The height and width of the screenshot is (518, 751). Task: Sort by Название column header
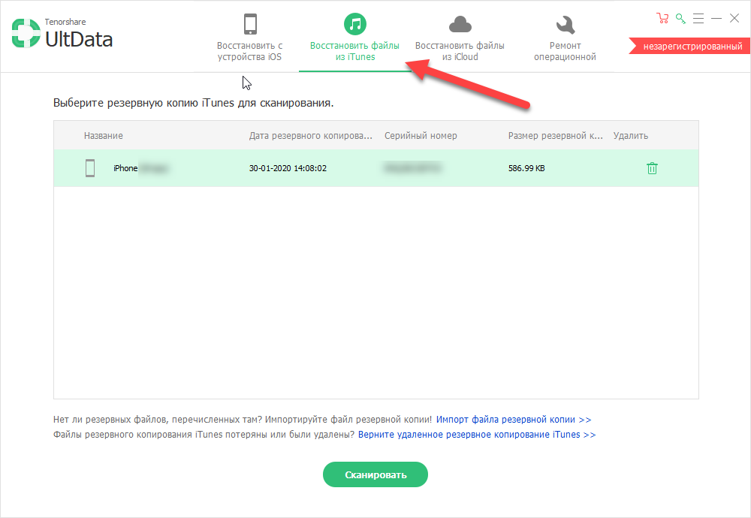coord(104,135)
